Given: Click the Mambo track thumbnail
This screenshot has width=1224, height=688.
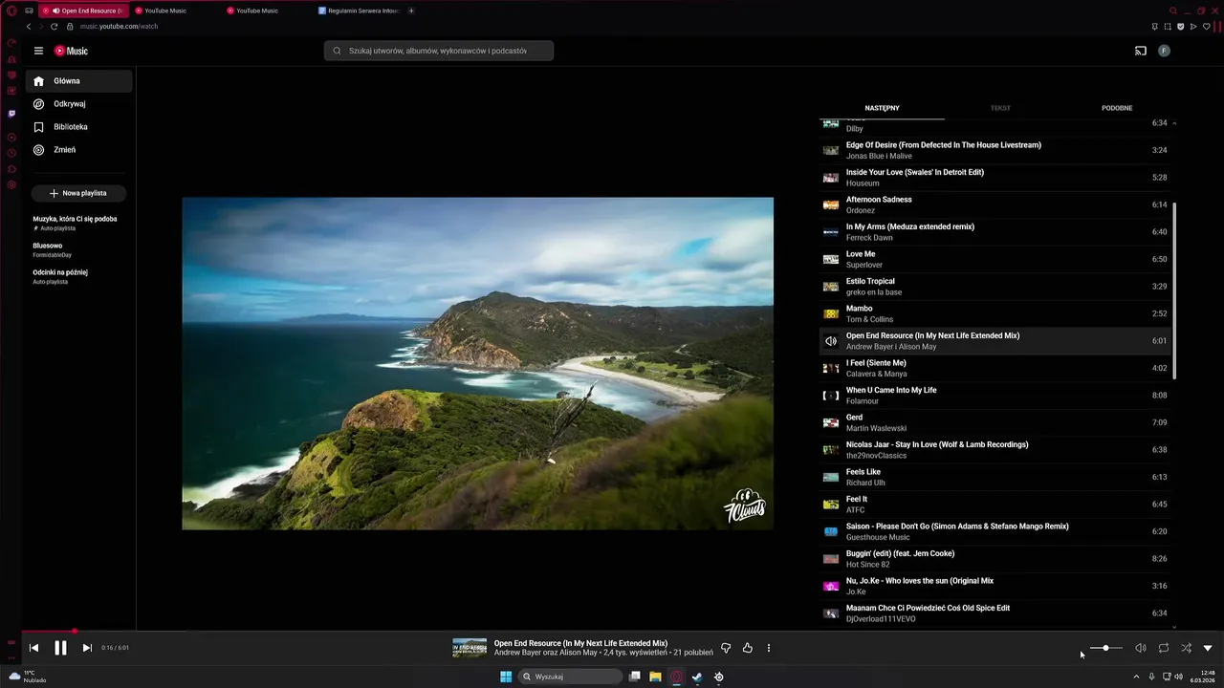Looking at the screenshot, I should click(x=831, y=313).
